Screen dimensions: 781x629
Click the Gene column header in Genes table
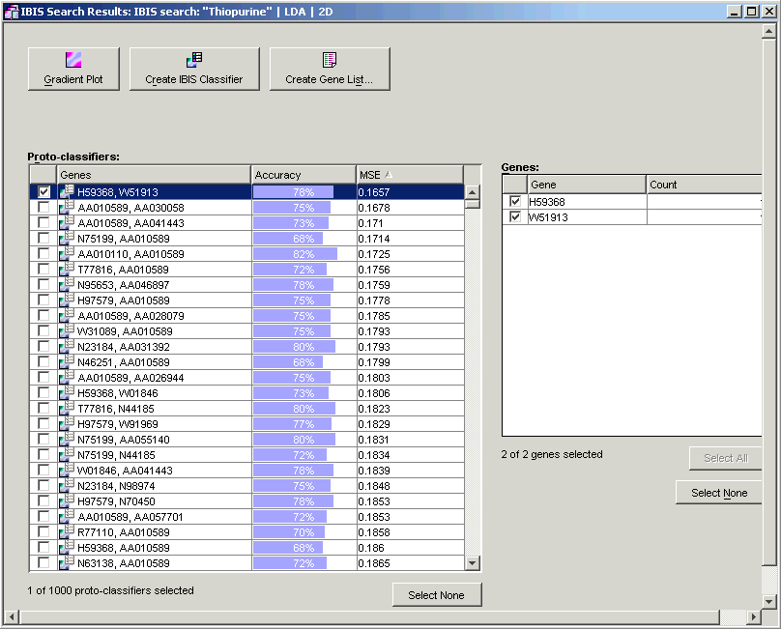[x=587, y=185]
